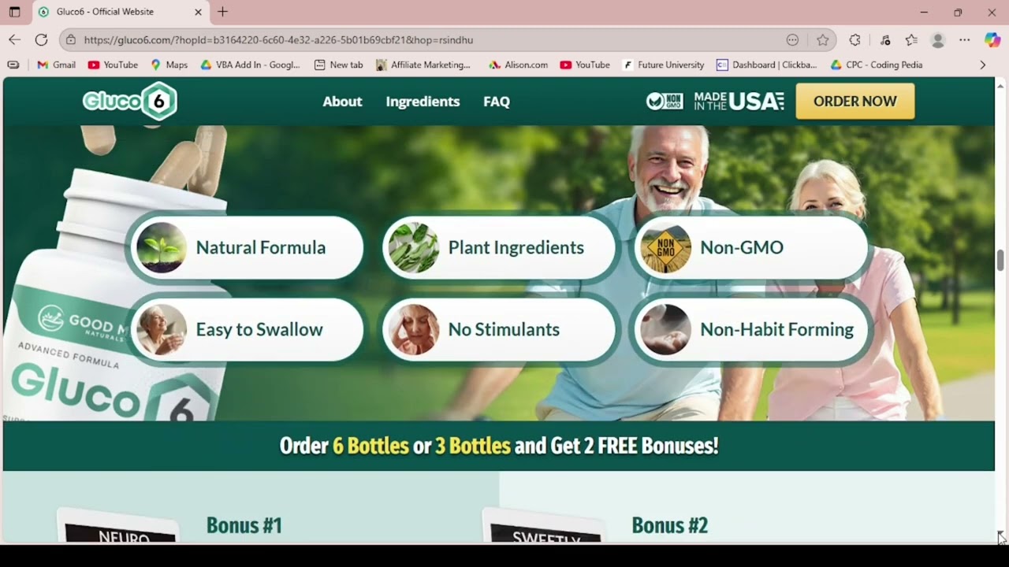Click the "6 Bottles" yellow text
The width and height of the screenshot is (1009, 567).
click(x=370, y=446)
